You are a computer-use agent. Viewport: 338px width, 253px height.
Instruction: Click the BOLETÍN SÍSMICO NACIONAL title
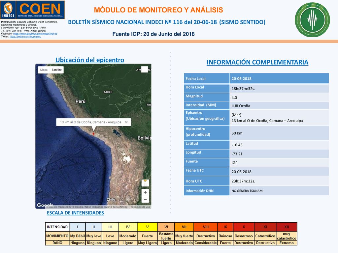click(167, 22)
